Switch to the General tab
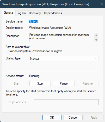This screenshot has width=105, height=122. (x=9, y=13)
